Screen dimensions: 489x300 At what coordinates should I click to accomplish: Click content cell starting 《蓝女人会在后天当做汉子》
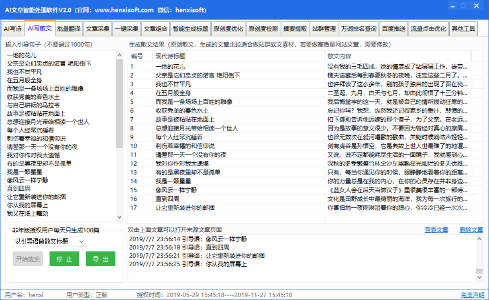click(398, 190)
